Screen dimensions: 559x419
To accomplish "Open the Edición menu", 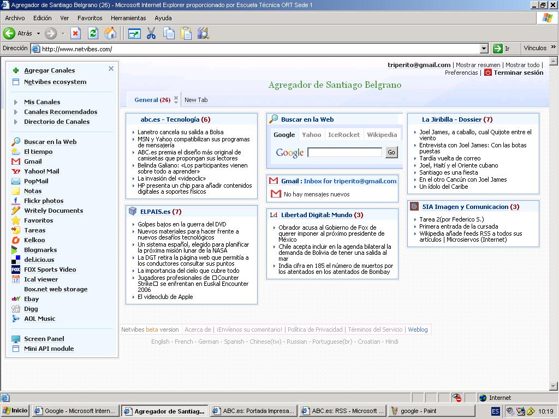I will pyautogui.click(x=43, y=18).
